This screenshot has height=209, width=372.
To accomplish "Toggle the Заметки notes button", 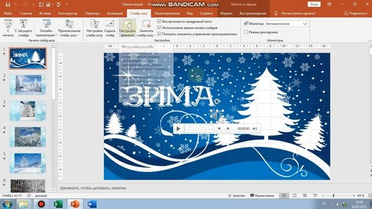I will (237, 196).
